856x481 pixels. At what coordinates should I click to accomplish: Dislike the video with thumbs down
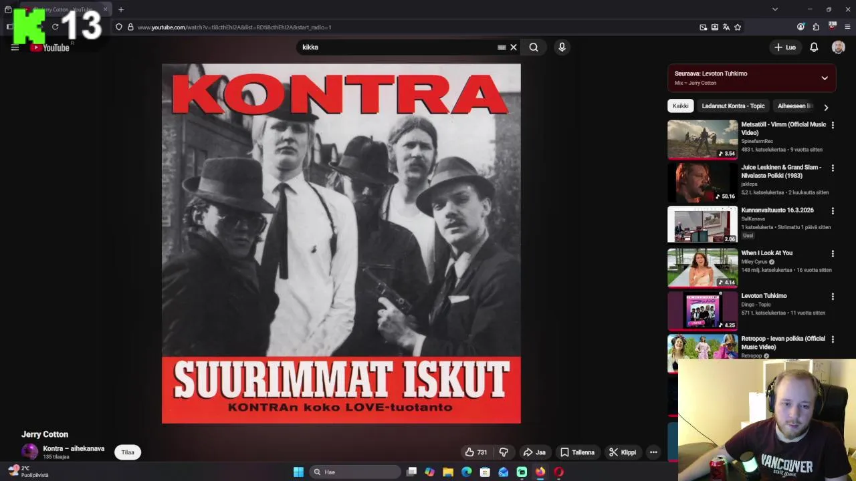click(504, 452)
